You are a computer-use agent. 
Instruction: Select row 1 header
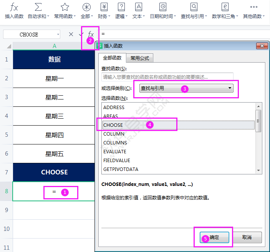click(x=7, y=60)
